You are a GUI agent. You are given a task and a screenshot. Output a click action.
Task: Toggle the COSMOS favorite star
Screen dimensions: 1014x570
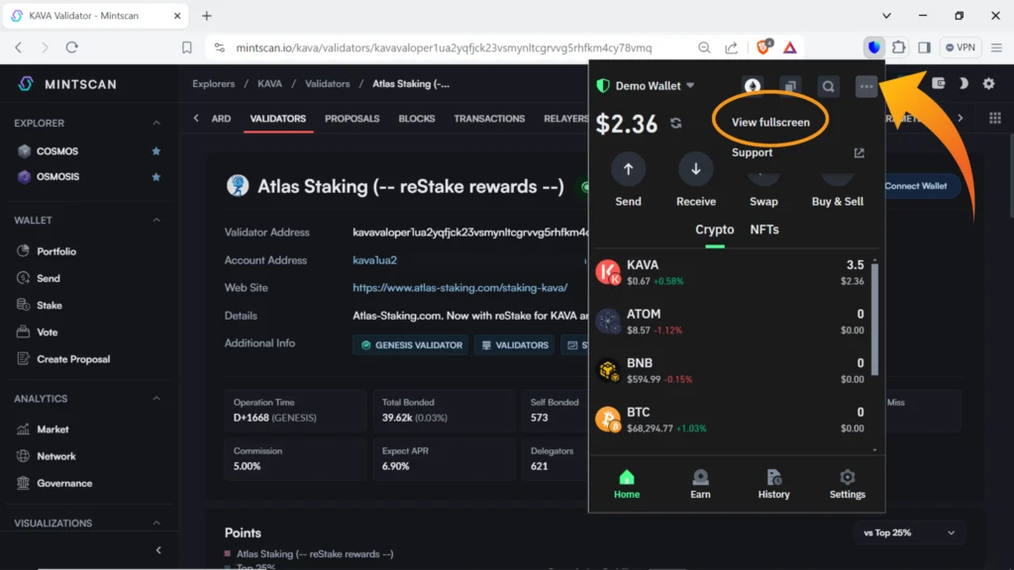tap(155, 151)
